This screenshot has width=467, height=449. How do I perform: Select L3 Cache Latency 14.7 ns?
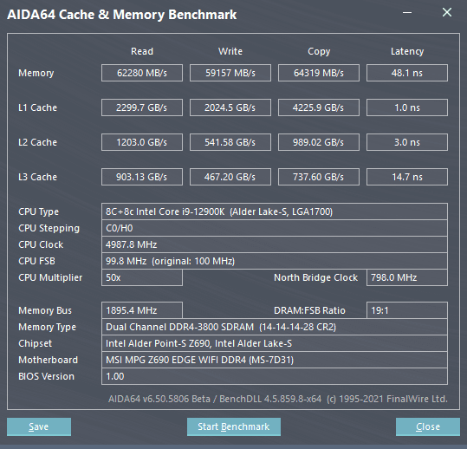click(407, 177)
